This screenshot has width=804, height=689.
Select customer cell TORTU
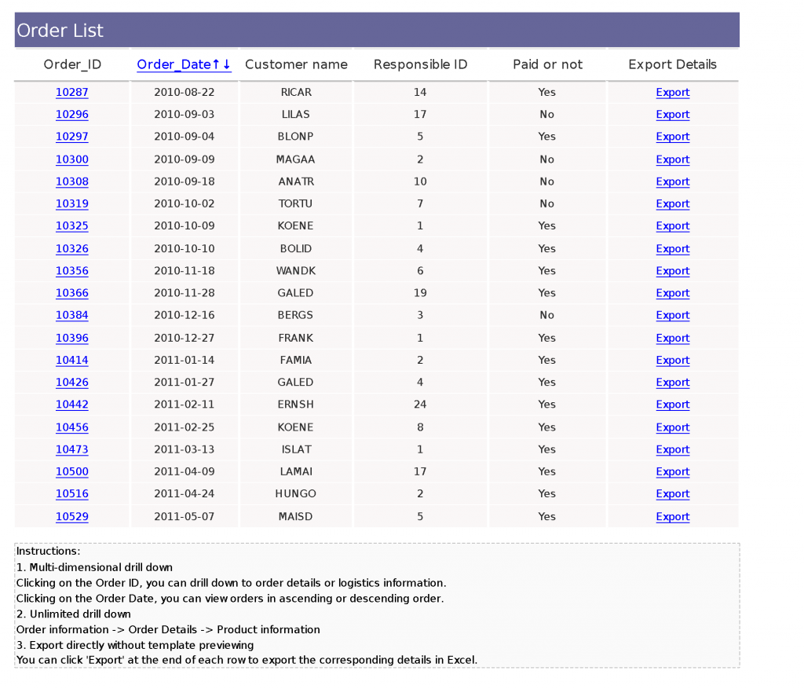(x=295, y=203)
